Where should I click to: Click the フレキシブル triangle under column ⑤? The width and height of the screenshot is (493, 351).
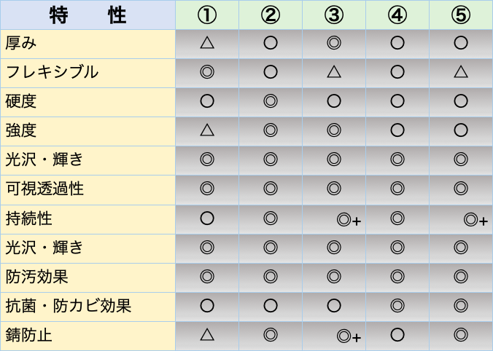click(460, 72)
